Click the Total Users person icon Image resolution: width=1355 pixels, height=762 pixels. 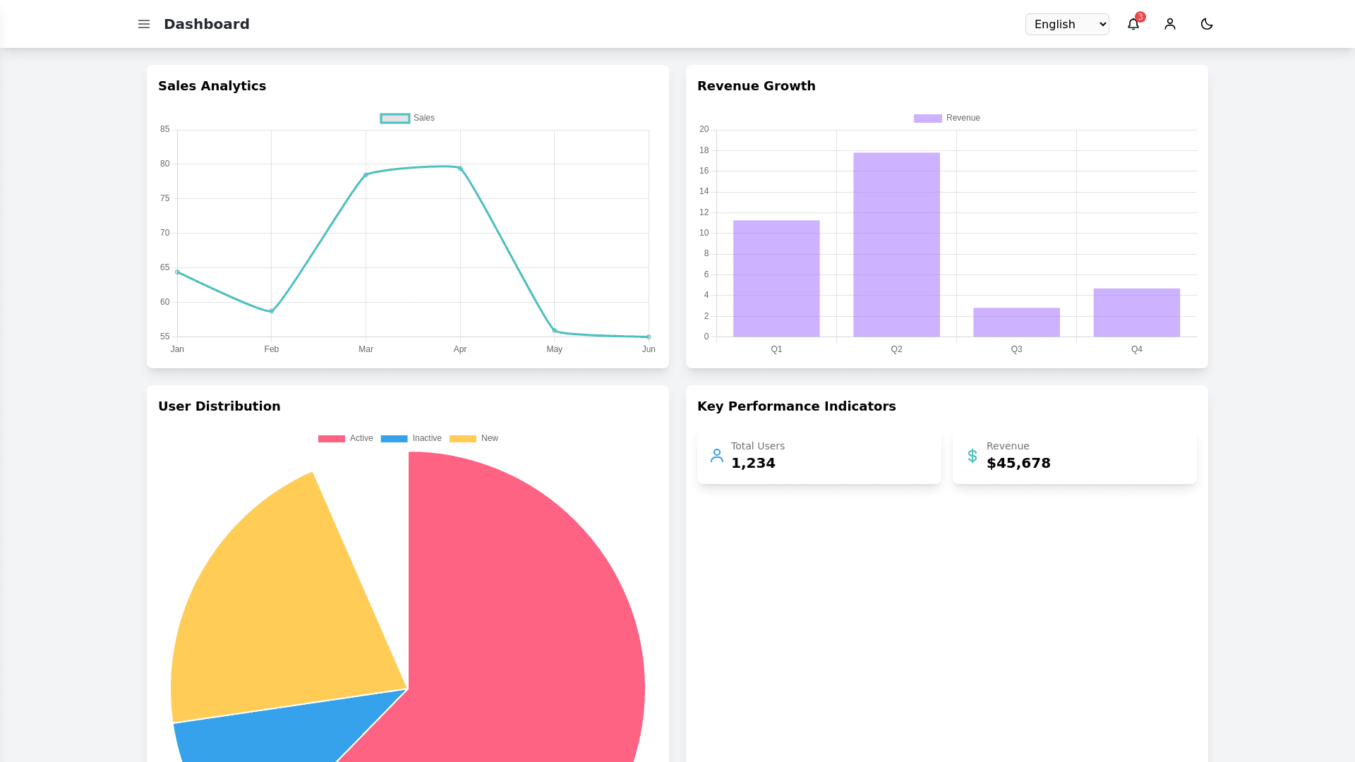(x=717, y=456)
